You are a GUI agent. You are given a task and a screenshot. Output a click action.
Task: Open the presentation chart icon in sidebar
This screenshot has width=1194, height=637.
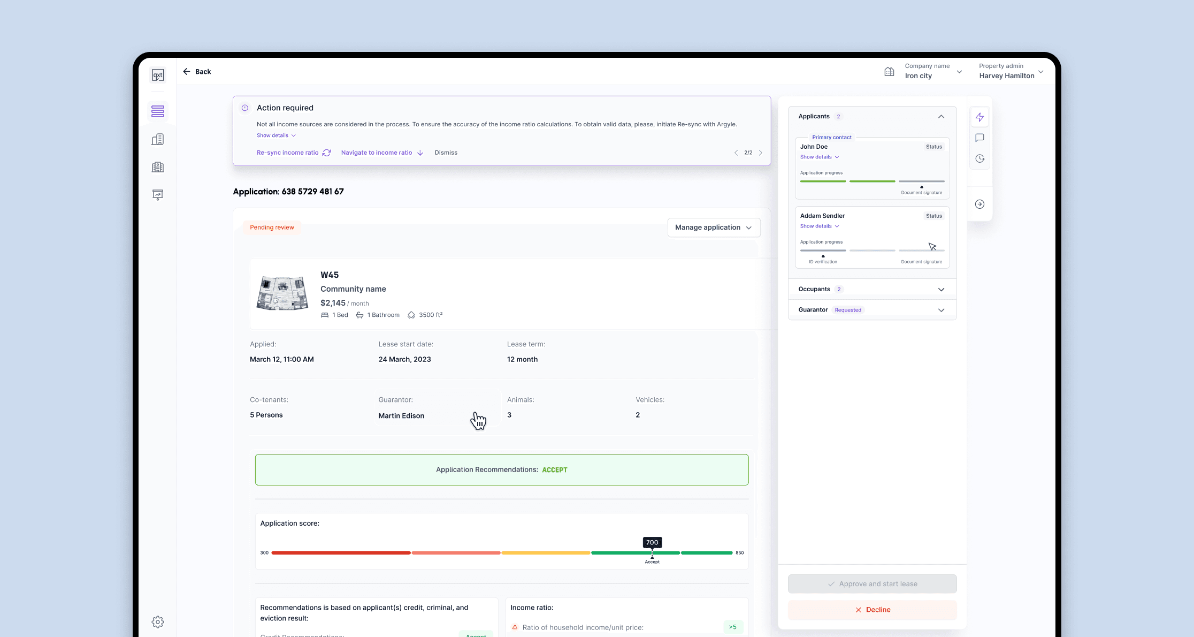pos(158,195)
